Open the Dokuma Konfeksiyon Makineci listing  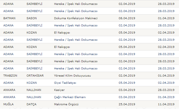76,18
